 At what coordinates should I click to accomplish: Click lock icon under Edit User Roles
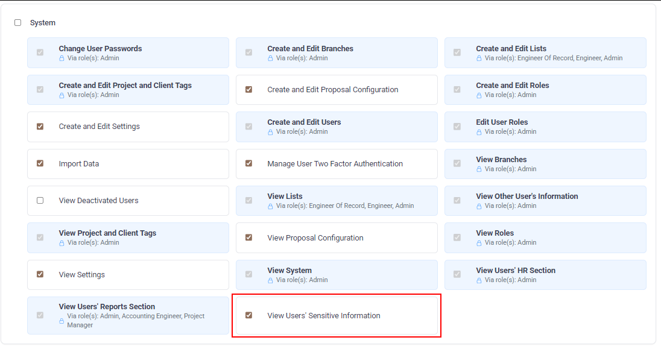coord(479,132)
